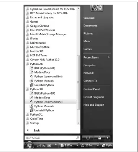Screen dimensions: 138x152
Task: Expand the quick launch overflow chevron
Action: (x=56, y=144)
